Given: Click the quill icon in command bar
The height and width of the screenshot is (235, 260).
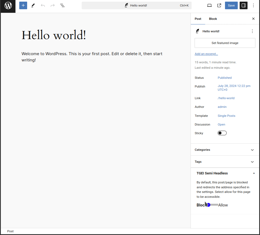Looking at the screenshot, I should tap(126, 5).
